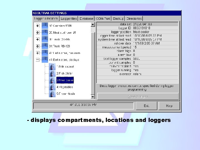The height and width of the screenshot is (150, 200).
Task: Expand the Container 9308 tree node
Action: (37, 26)
